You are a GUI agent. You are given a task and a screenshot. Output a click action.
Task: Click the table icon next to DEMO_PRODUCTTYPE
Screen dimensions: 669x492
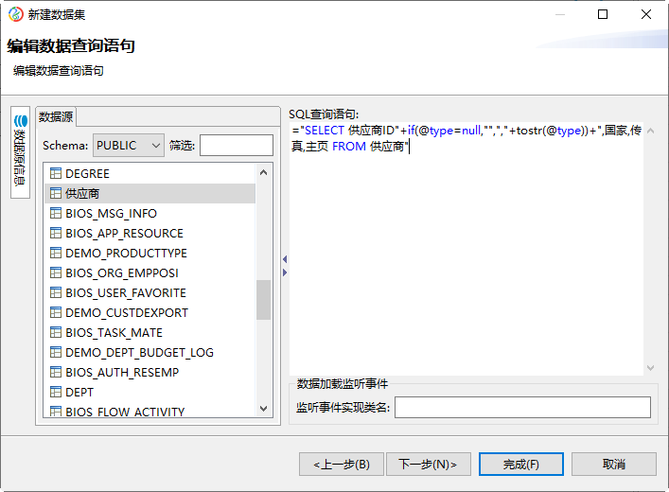click(x=56, y=254)
